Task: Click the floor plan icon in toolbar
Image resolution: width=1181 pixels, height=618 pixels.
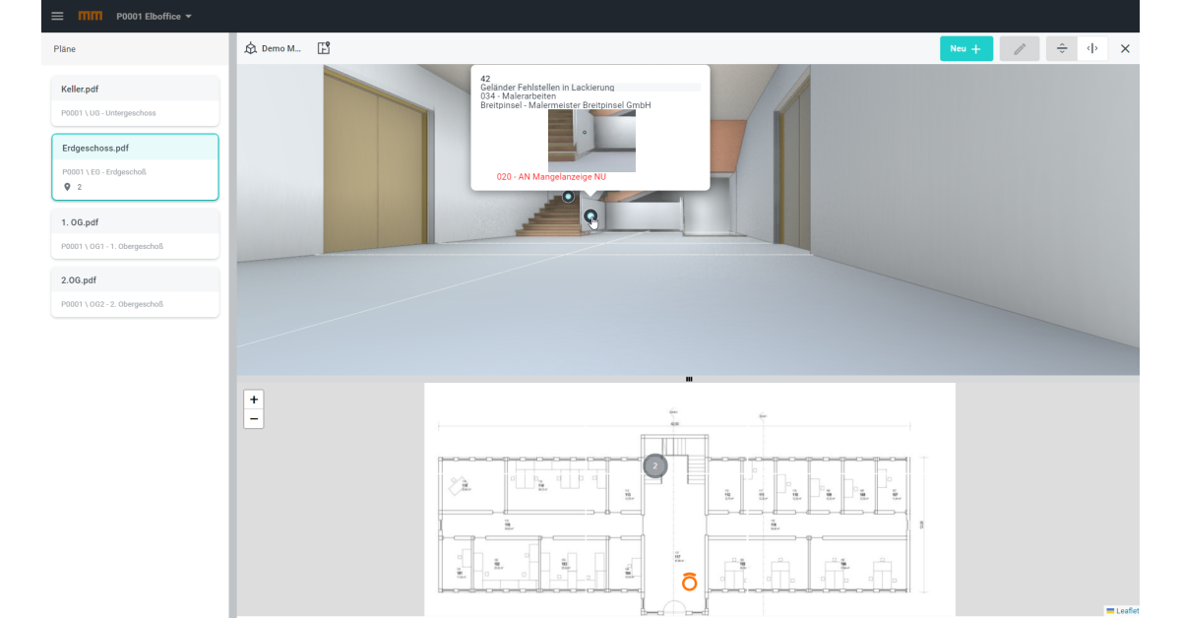Action: click(324, 48)
